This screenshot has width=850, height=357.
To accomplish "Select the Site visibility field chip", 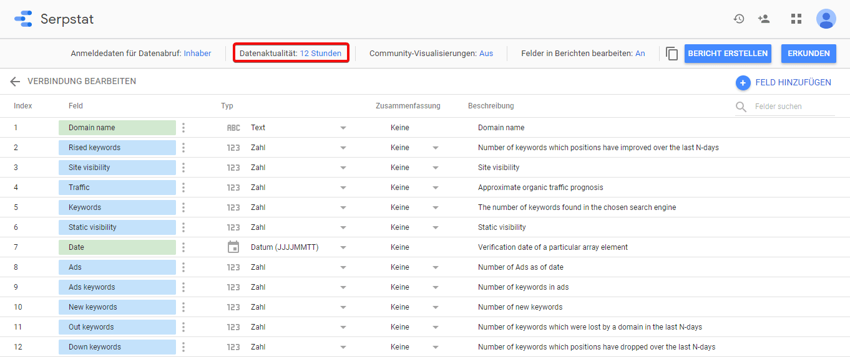I will pos(117,168).
